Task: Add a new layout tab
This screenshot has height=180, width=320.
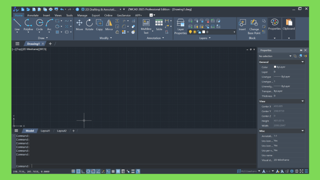Action: click(x=73, y=131)
